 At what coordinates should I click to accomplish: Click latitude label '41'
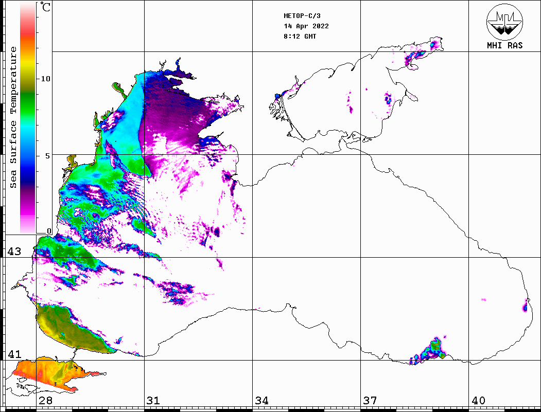14,354
